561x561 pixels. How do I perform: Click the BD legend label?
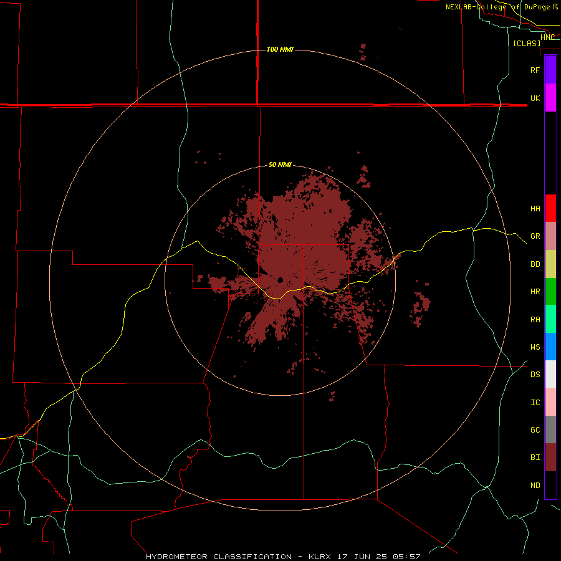535,264
